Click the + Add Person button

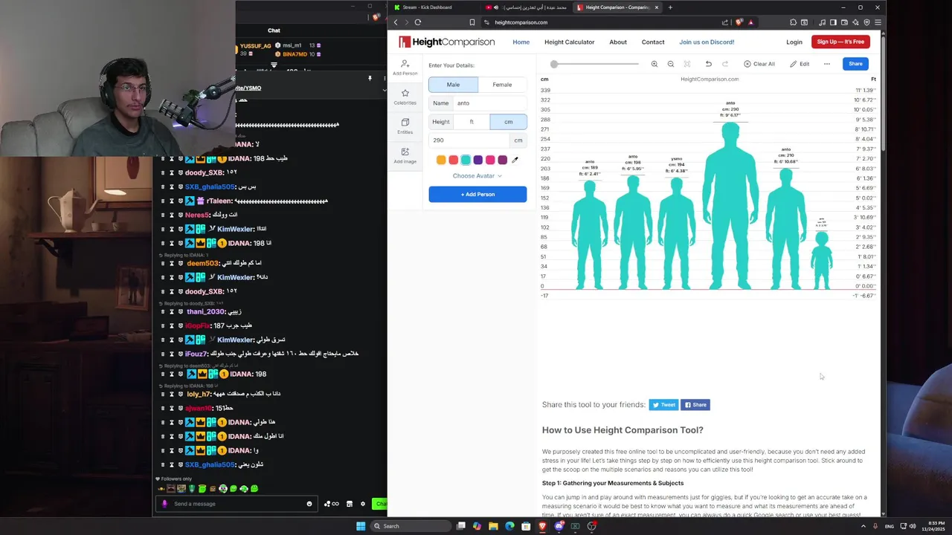(477, 195)
